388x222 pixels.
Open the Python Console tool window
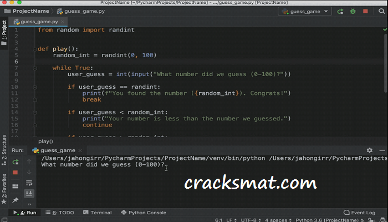coord(144,213)
